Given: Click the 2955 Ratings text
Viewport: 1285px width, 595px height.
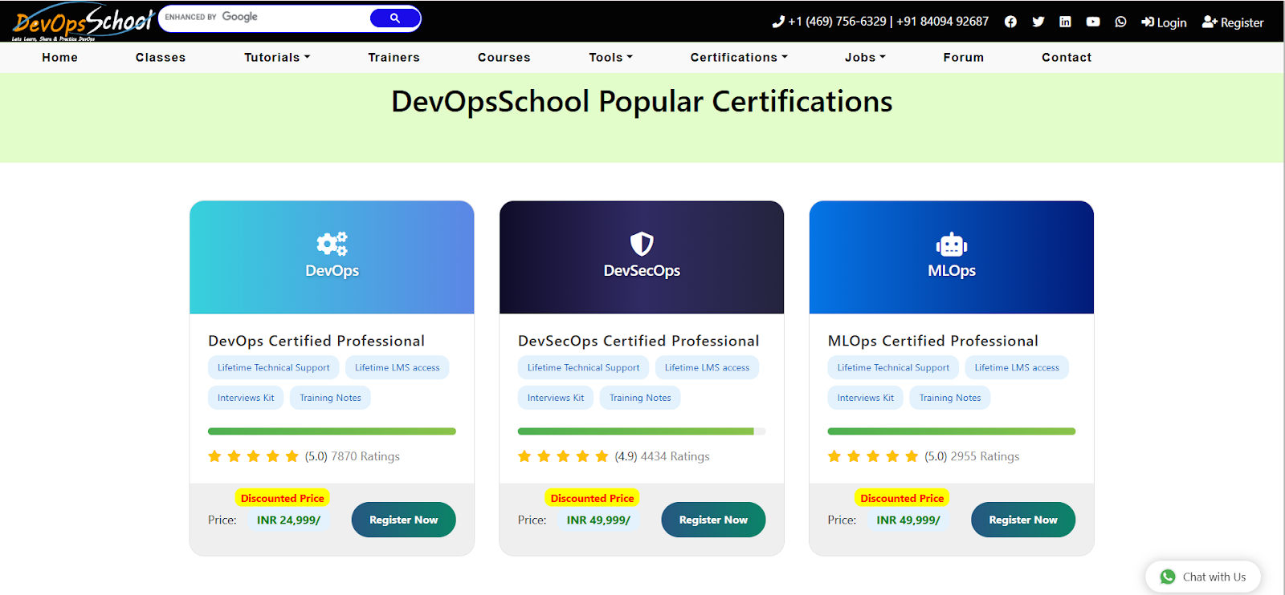Looking at the screenshot, I should click(985, 456).
